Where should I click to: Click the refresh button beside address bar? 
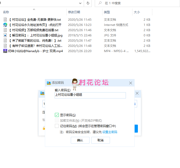pos(88,3)
